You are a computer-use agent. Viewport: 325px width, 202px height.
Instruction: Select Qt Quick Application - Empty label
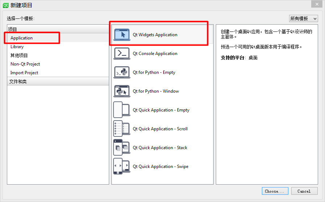[161, 110]
